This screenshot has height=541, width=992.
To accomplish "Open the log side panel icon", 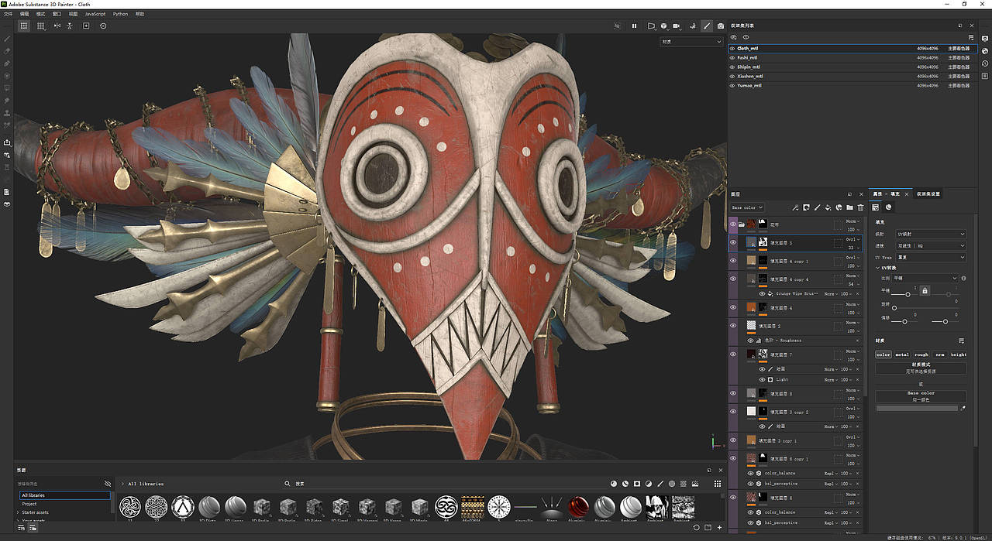I will 986,76.
